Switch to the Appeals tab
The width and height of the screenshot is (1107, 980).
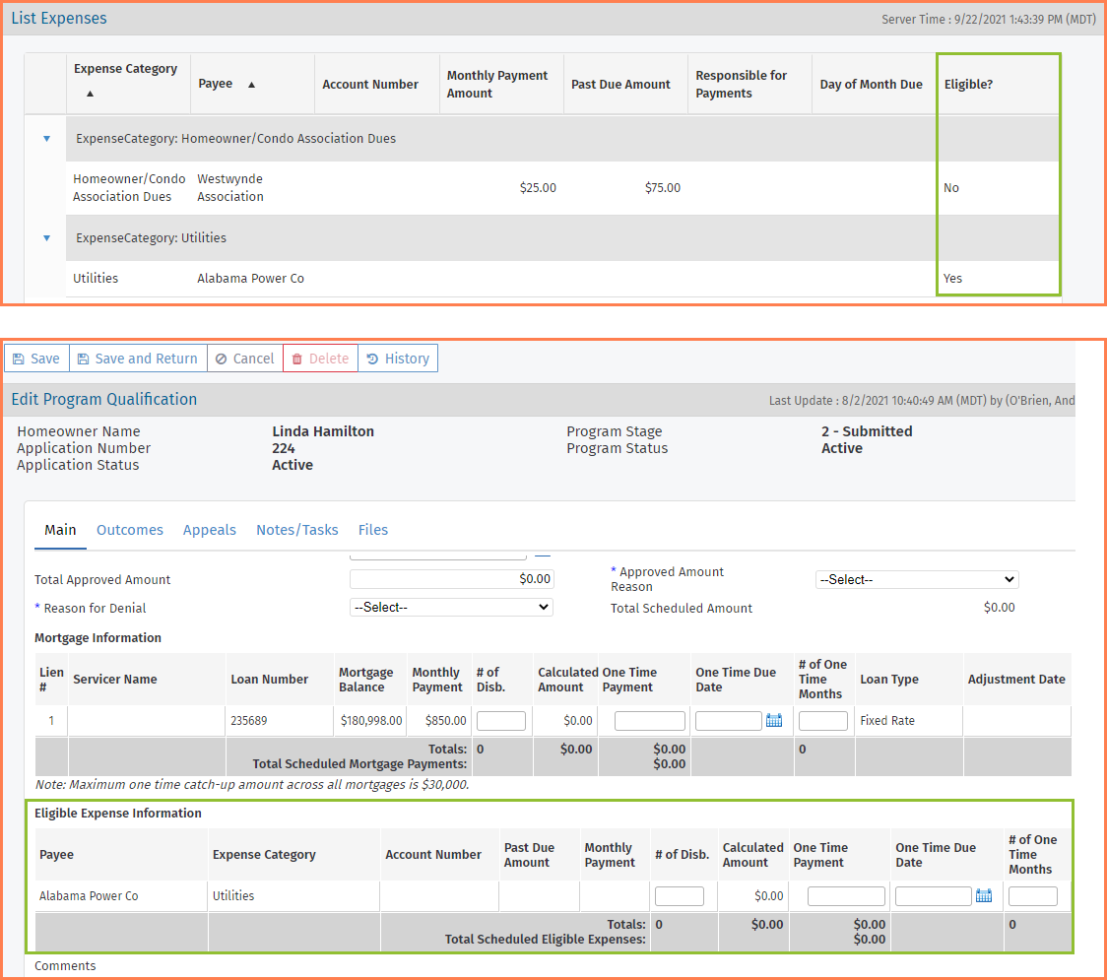click(210, 530)
